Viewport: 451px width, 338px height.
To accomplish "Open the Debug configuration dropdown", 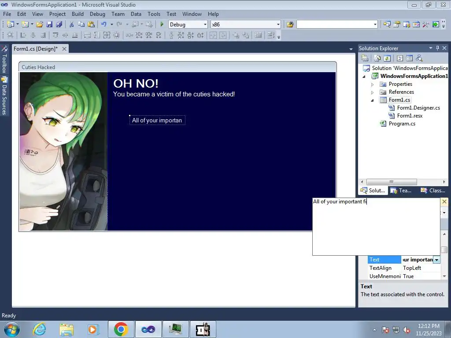I will point(205,25).
